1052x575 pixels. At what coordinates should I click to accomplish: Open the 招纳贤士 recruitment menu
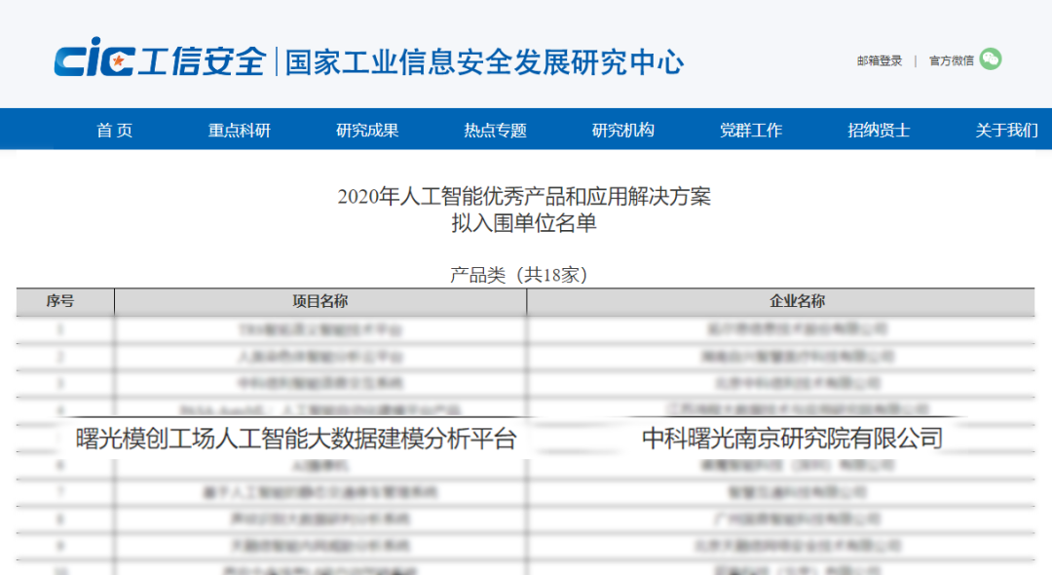(878, 131)
